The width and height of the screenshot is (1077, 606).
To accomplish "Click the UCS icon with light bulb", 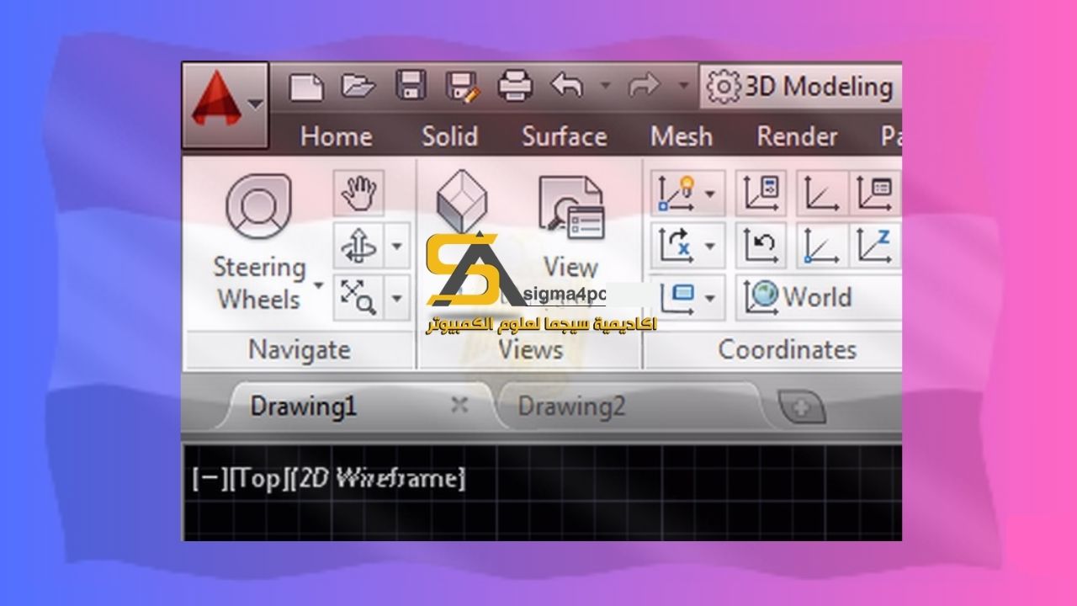I will (x=675, y=194).
